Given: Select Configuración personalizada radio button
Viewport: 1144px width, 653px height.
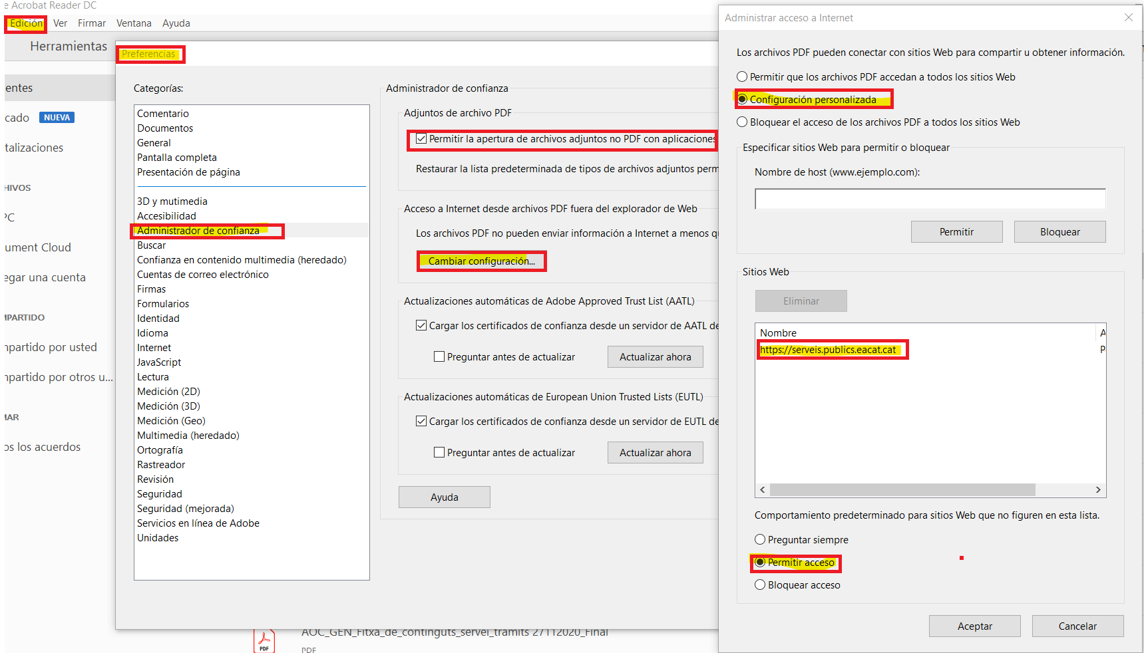Looking at the screenshot, I should (743, 100).
